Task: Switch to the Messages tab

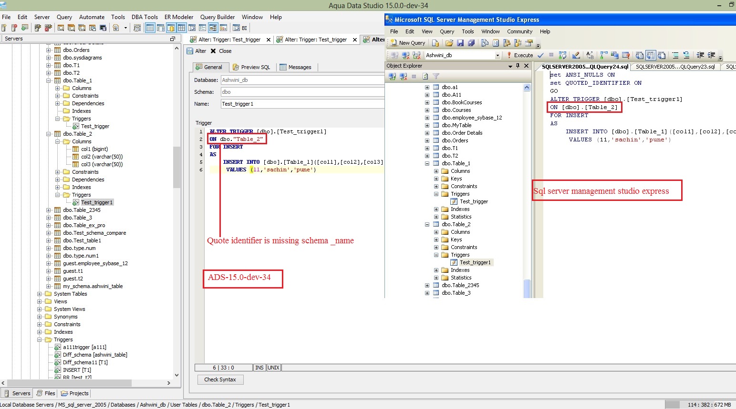Action: tap(295, 67)
